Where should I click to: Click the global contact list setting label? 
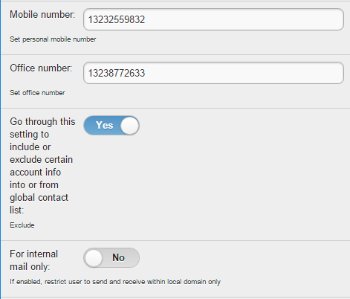42,166
